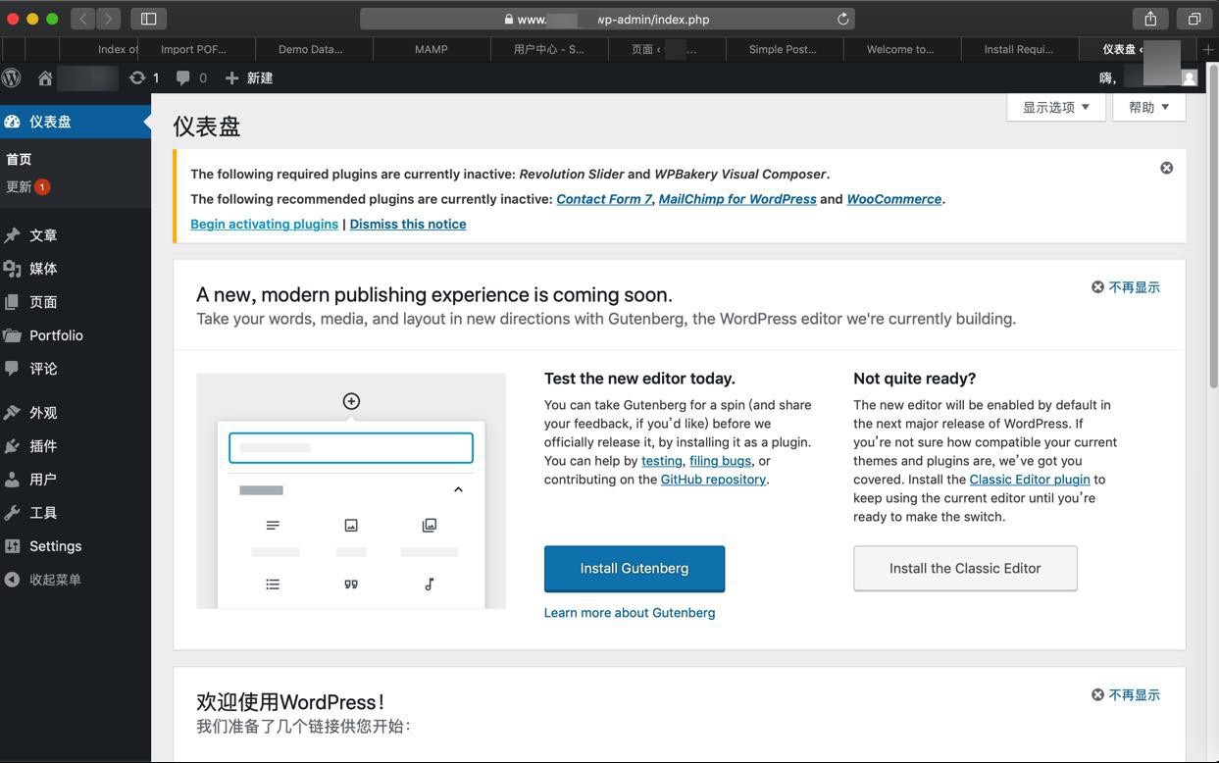This screenshot has width=1219, height=763.
Task: Click the page vertical scrollbar
Action: click(x=1213, y=226)
